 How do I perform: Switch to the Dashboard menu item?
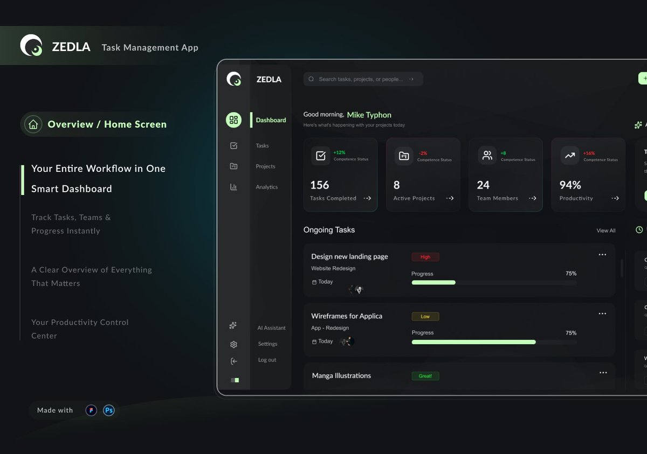point(270,120)
